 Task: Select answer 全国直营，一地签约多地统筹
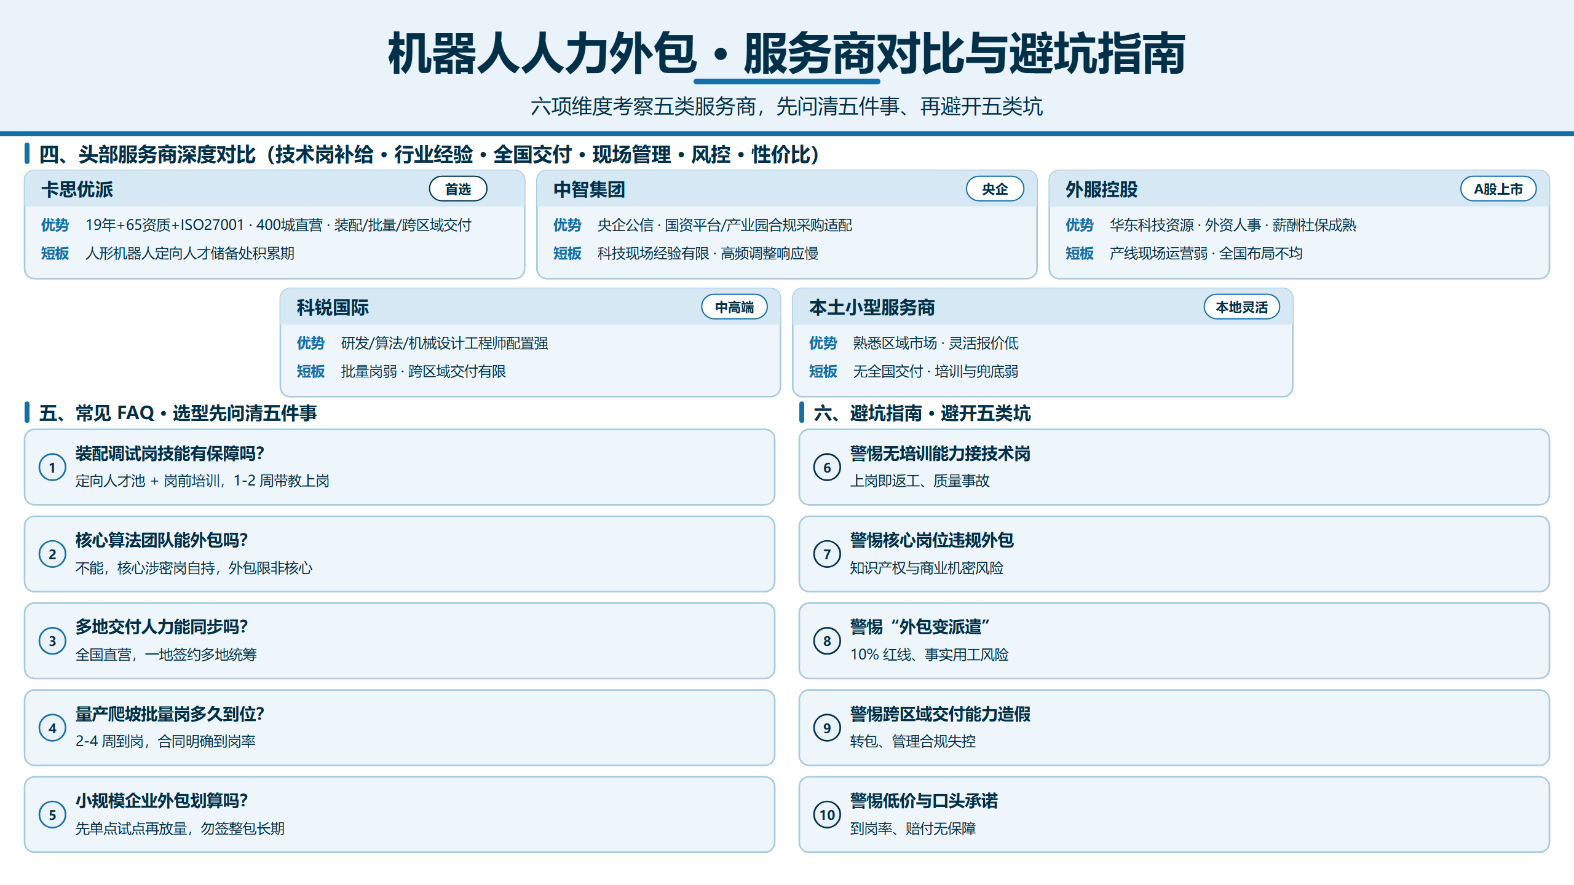pos(166,655)
